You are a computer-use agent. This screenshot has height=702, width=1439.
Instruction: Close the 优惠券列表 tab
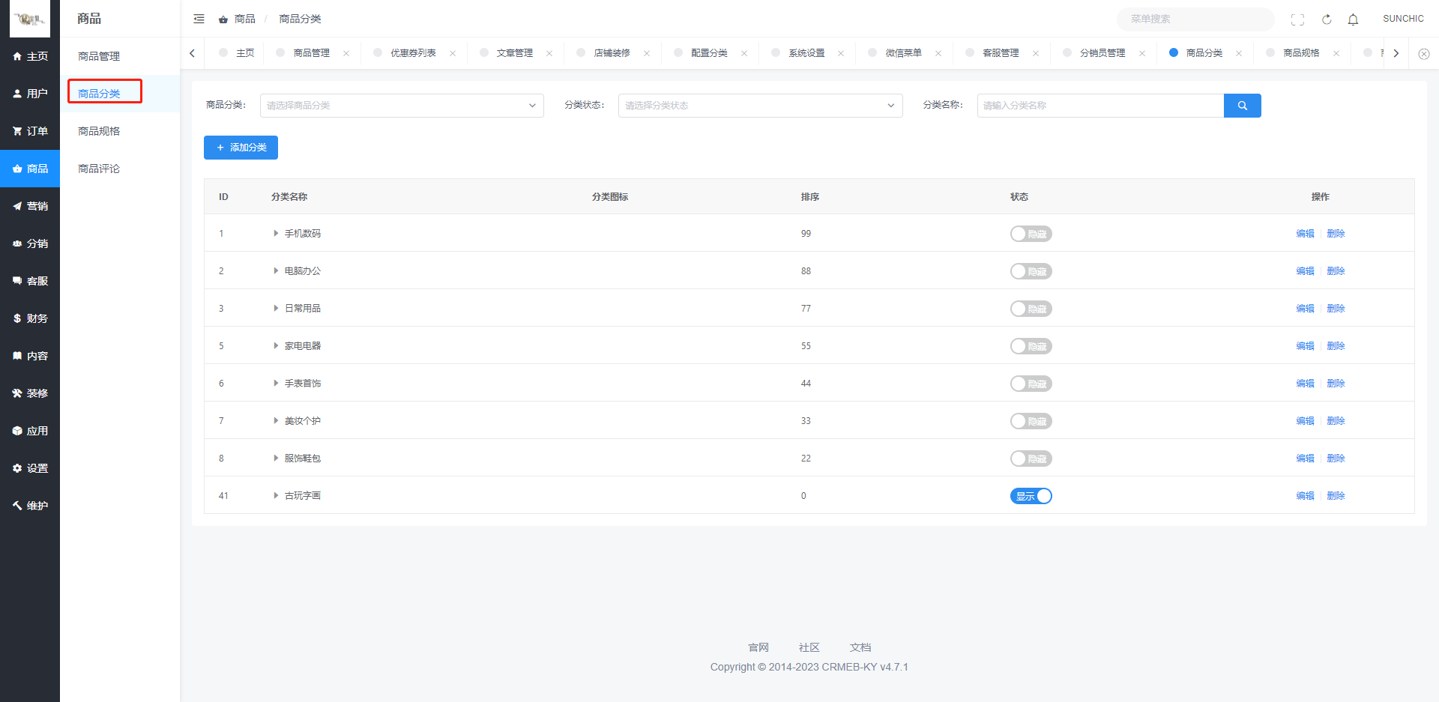pyautogui.click(x=453, y=53)
